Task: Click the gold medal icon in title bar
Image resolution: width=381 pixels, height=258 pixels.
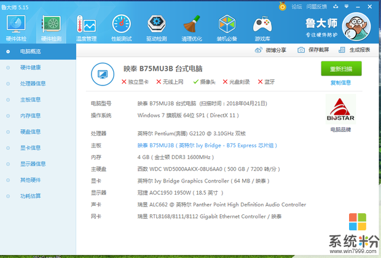Action: pos(282,6)
